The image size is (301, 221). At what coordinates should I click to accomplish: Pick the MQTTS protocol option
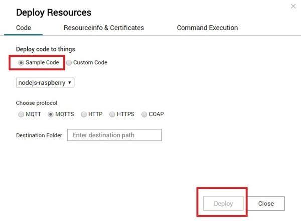coord(51,114)
